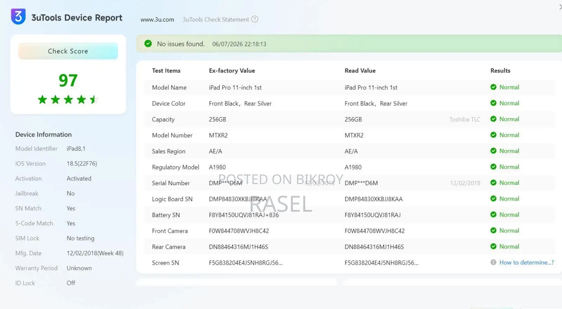Open the Check Statement help question mark

(255, 19)
